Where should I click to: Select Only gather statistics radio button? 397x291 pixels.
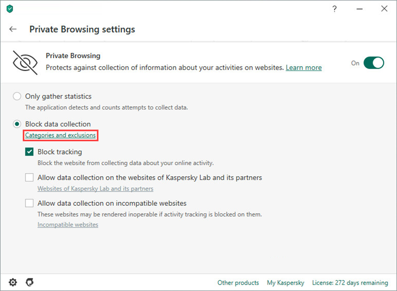17,96
